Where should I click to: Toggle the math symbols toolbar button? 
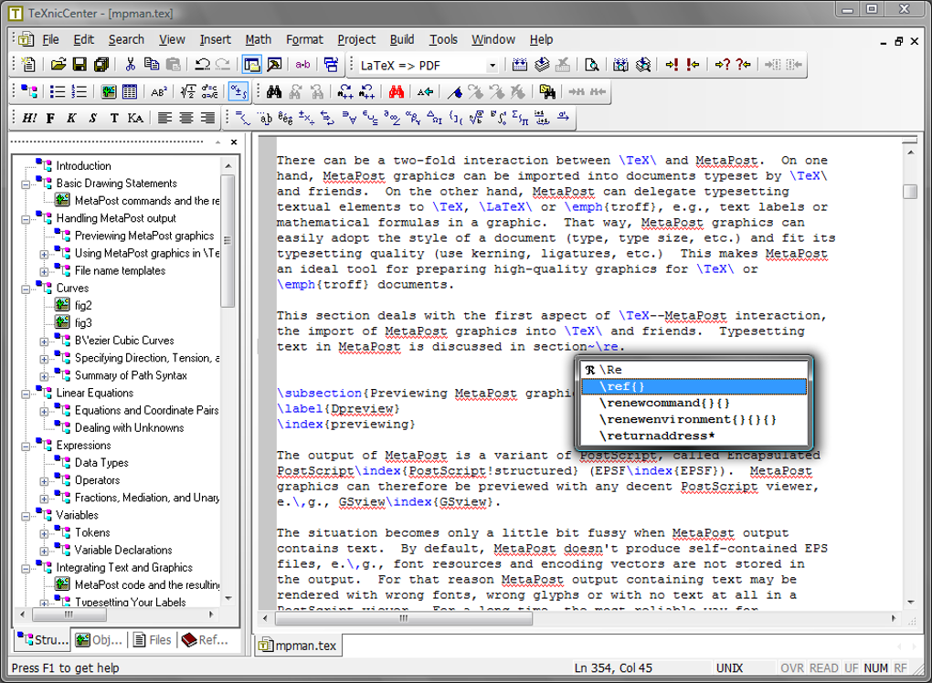[x=238, y=91]
